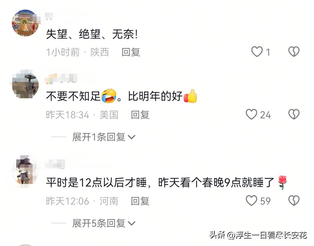Screen dimensions: 314x246
Task: Dislike the comment from 陕西
Action: coord(294,52)
